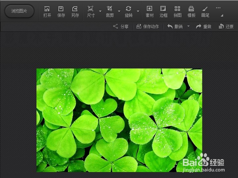Screen dimensions: 238x178
Task: Expand the small triangle toolbar expander
Action: pos(222,15)
